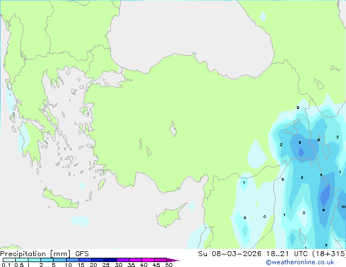Click the 5–10 mm legend color box
The width and height of the screenshot is (346, 267).
[59, 260]
